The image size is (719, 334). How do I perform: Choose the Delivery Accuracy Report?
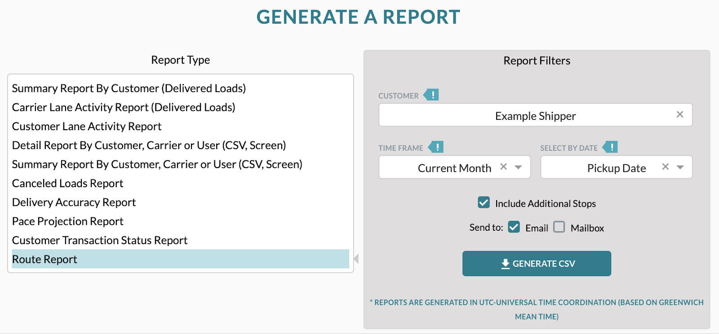coord(73,202)
